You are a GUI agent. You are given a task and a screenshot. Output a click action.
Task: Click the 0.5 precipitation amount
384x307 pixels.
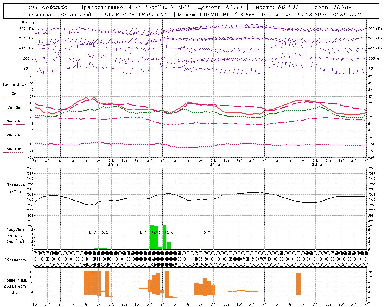pyautogui.click(x=105, y=232)
